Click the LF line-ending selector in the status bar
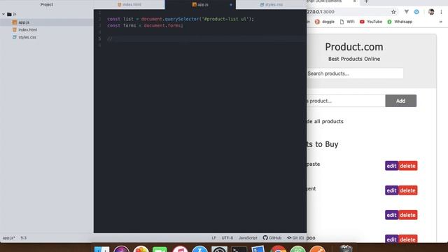Image resolution: width=448 pixels, height=252 pixels. [x=213, y=238]
